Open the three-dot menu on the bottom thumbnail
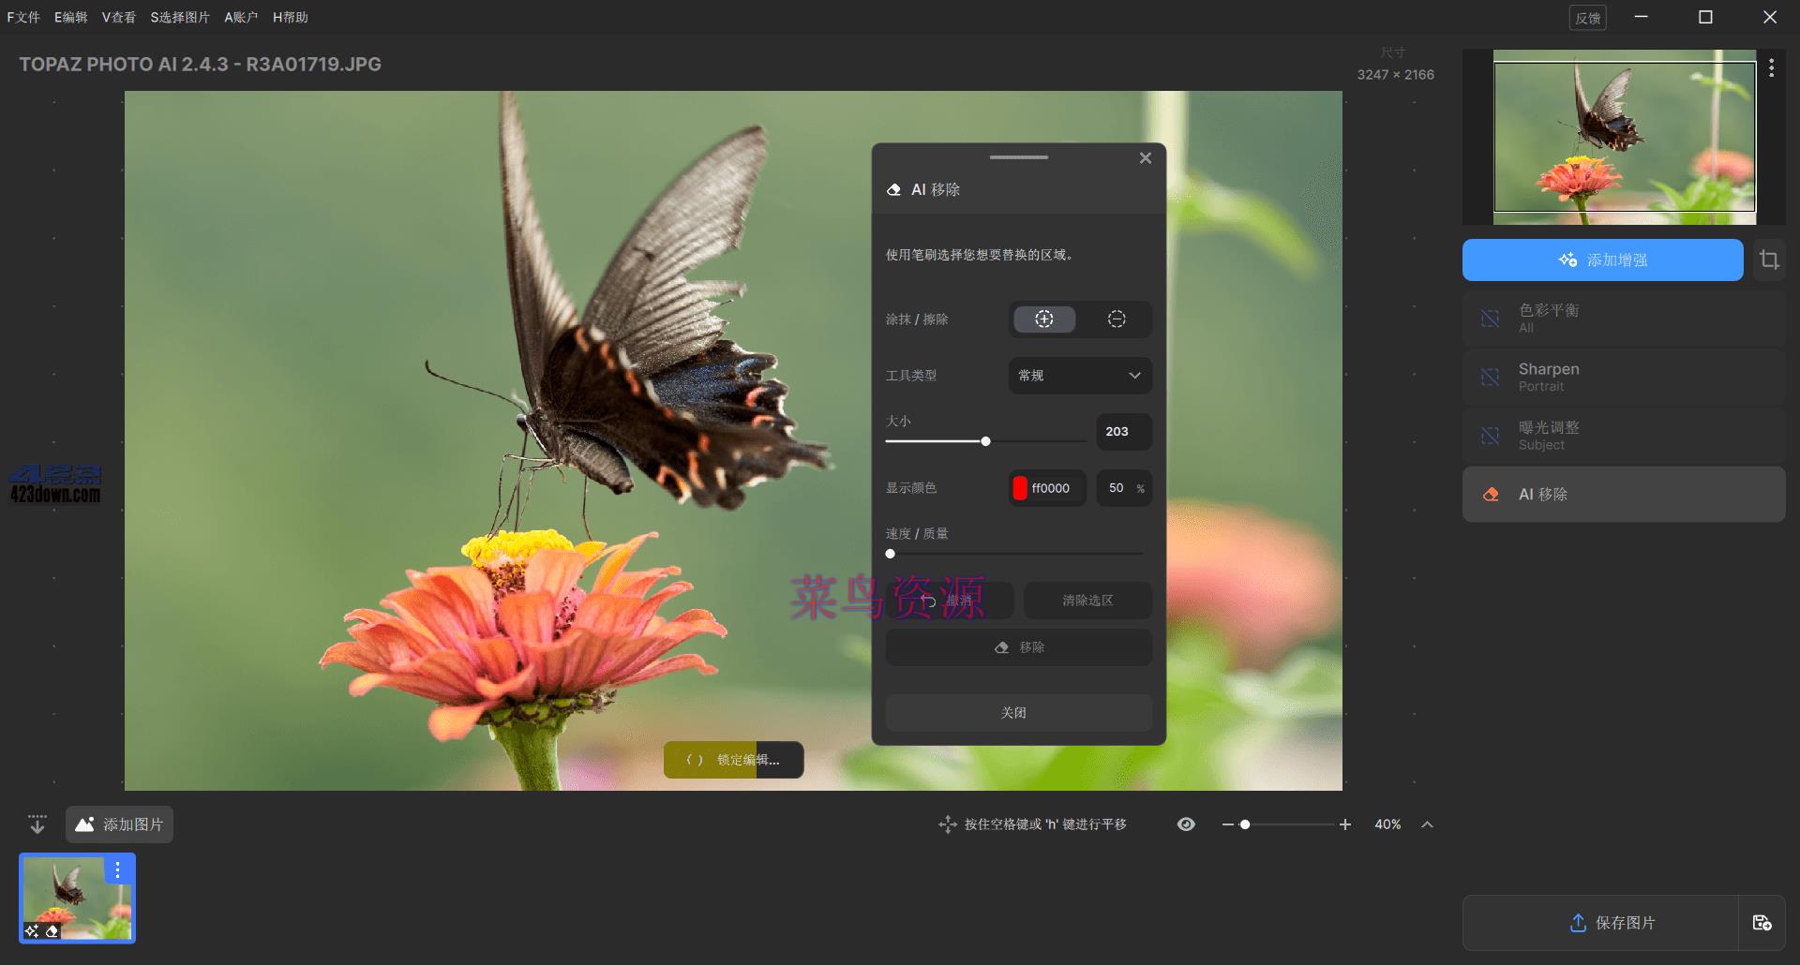 point(117,869)
